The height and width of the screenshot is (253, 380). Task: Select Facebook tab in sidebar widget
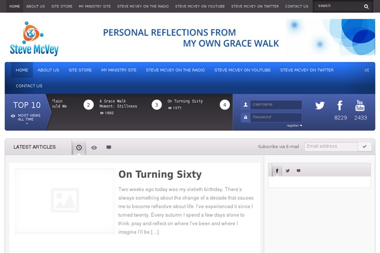coord(277,171)
